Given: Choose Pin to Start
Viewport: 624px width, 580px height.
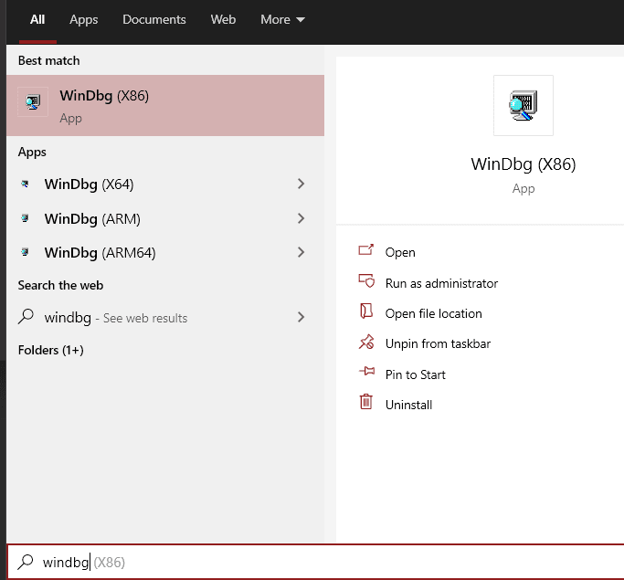Looking at the screenshot, I should 415,374.
